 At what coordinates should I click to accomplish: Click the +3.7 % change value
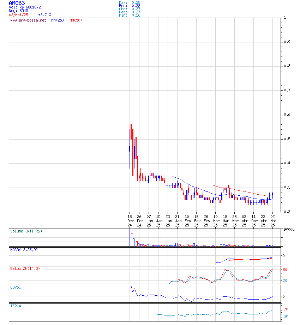[44, 15]
